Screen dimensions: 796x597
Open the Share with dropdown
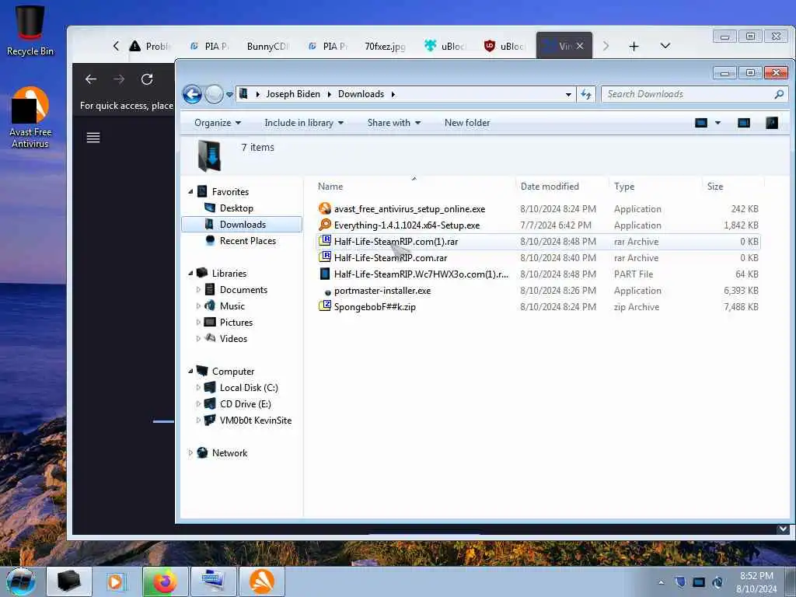coord(394,123)
